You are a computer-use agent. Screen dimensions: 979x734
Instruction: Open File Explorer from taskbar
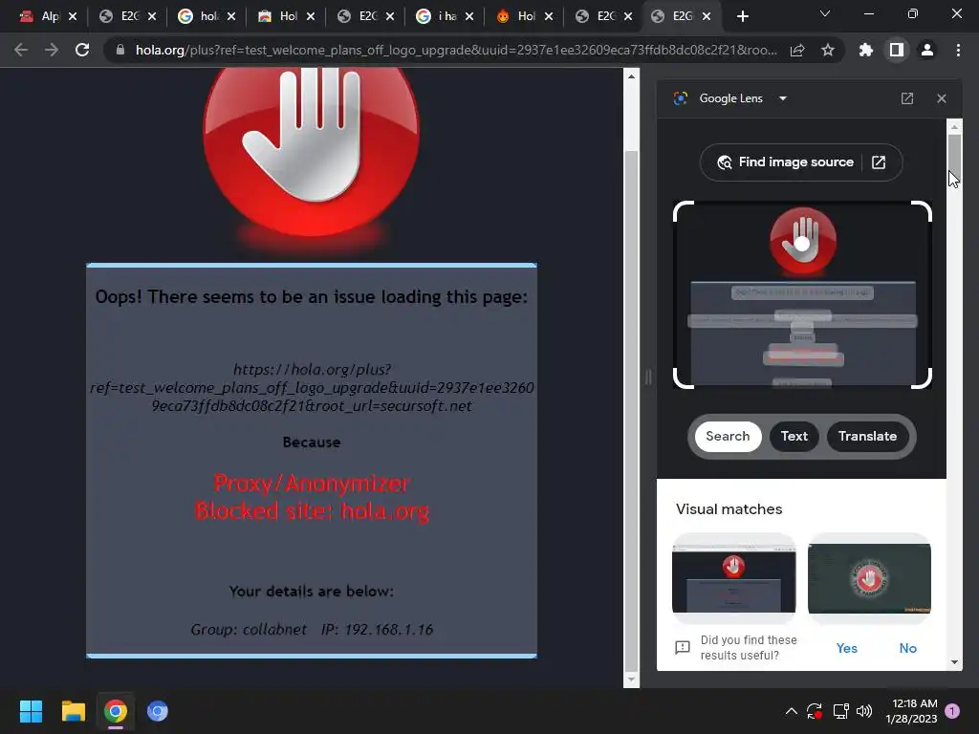tap(73, 711)
